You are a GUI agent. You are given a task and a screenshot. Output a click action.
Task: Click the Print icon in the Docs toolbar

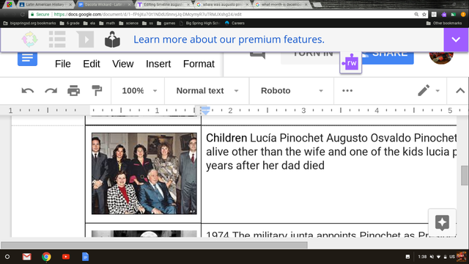tap(73, 91)
